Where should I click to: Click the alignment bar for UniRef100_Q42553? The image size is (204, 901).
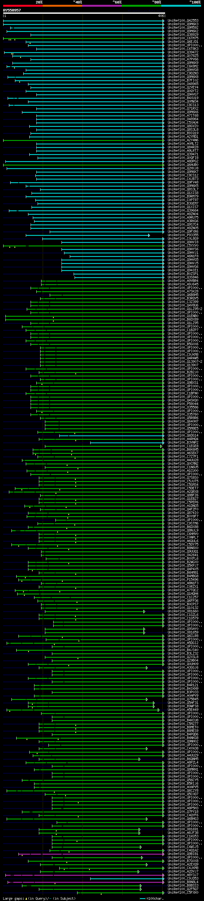coord(84,21)
